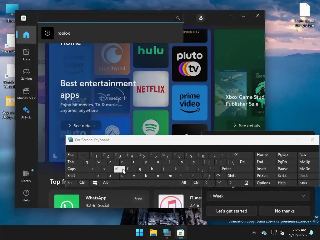Screen dimensions: 320x240
Task: Open the Netflix app tile
Action: click(151, 89)
